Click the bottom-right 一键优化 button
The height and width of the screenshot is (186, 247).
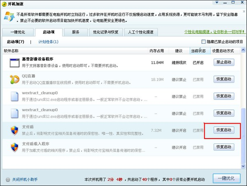[226, 178]
